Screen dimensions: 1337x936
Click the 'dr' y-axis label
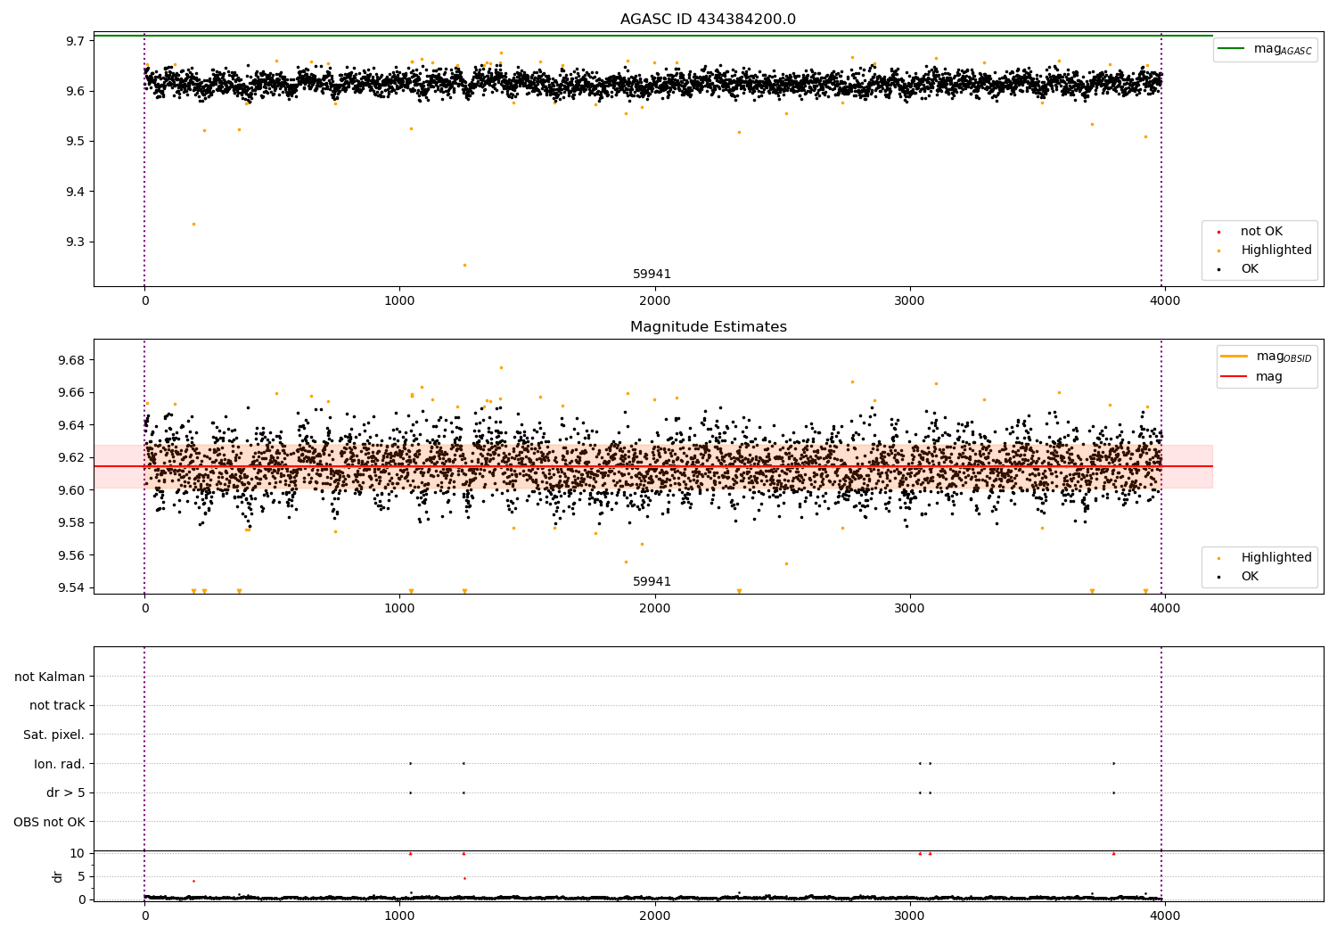pyautogui.click(x=58, y=876)
